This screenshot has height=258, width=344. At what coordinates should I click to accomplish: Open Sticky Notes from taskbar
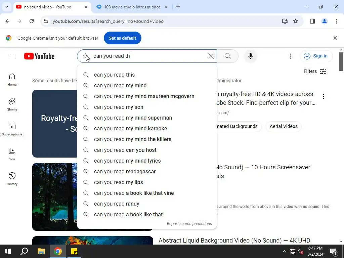click(x=74, y=251)
